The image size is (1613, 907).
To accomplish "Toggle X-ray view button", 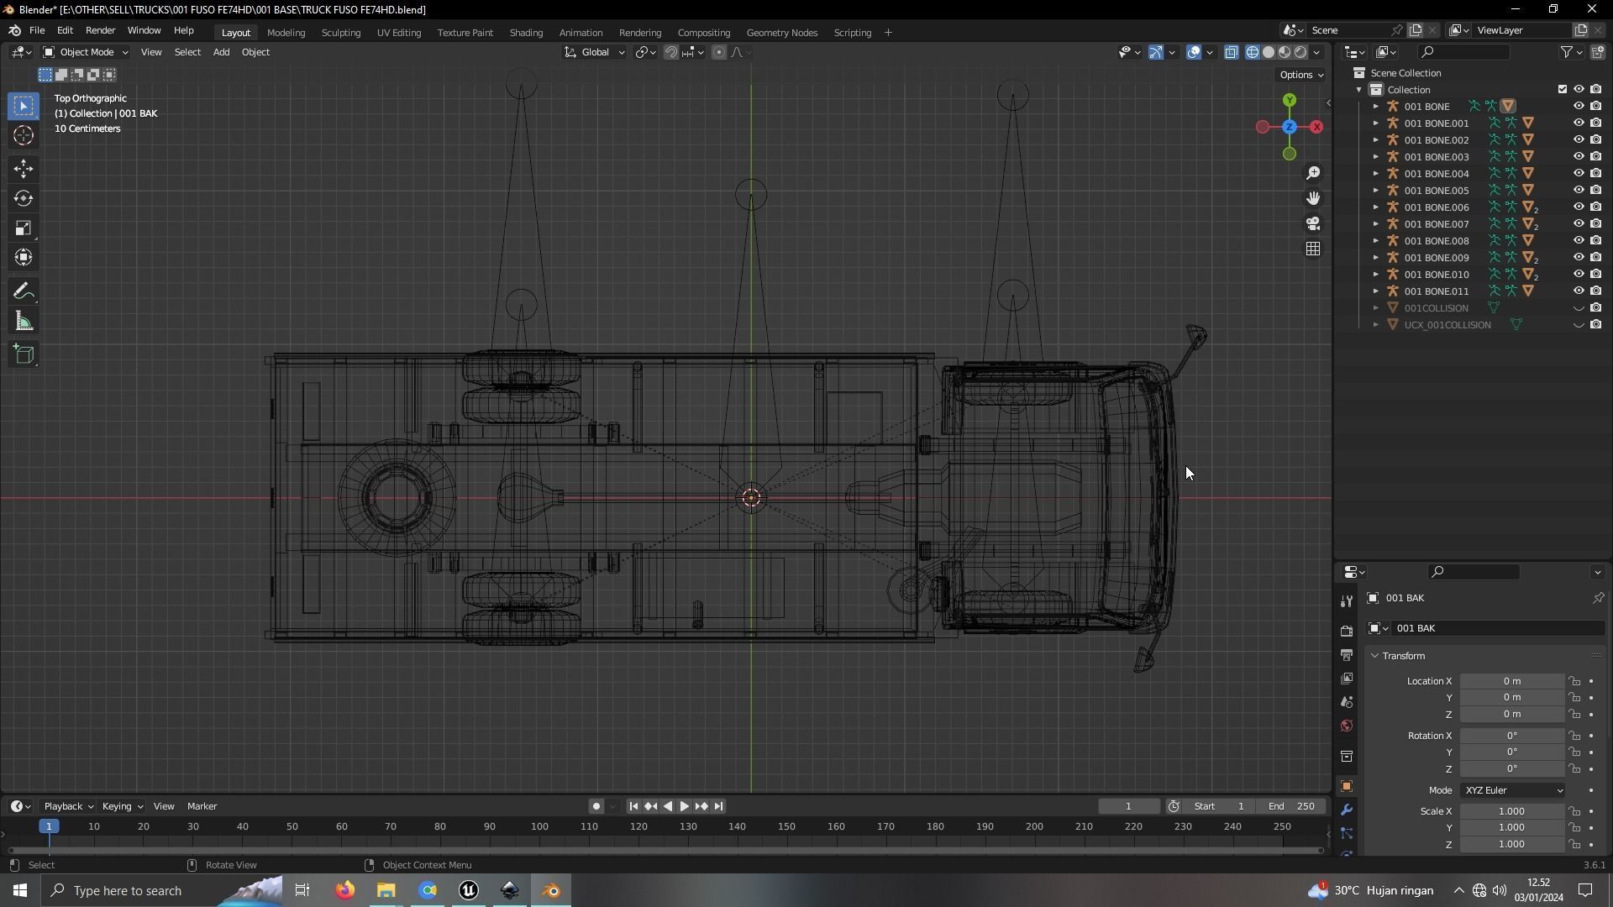I will coord(1232,52).
